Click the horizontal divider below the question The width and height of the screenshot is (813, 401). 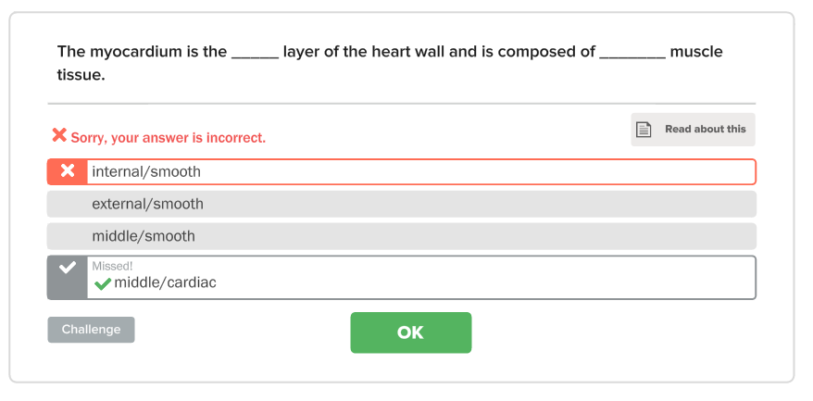coord(401,104)
